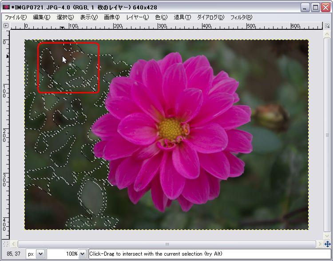The image size is (333, 261).
Task: Click the status bar hint text 'Click-Drag to intersect'
Action: (x=156, y=254)
